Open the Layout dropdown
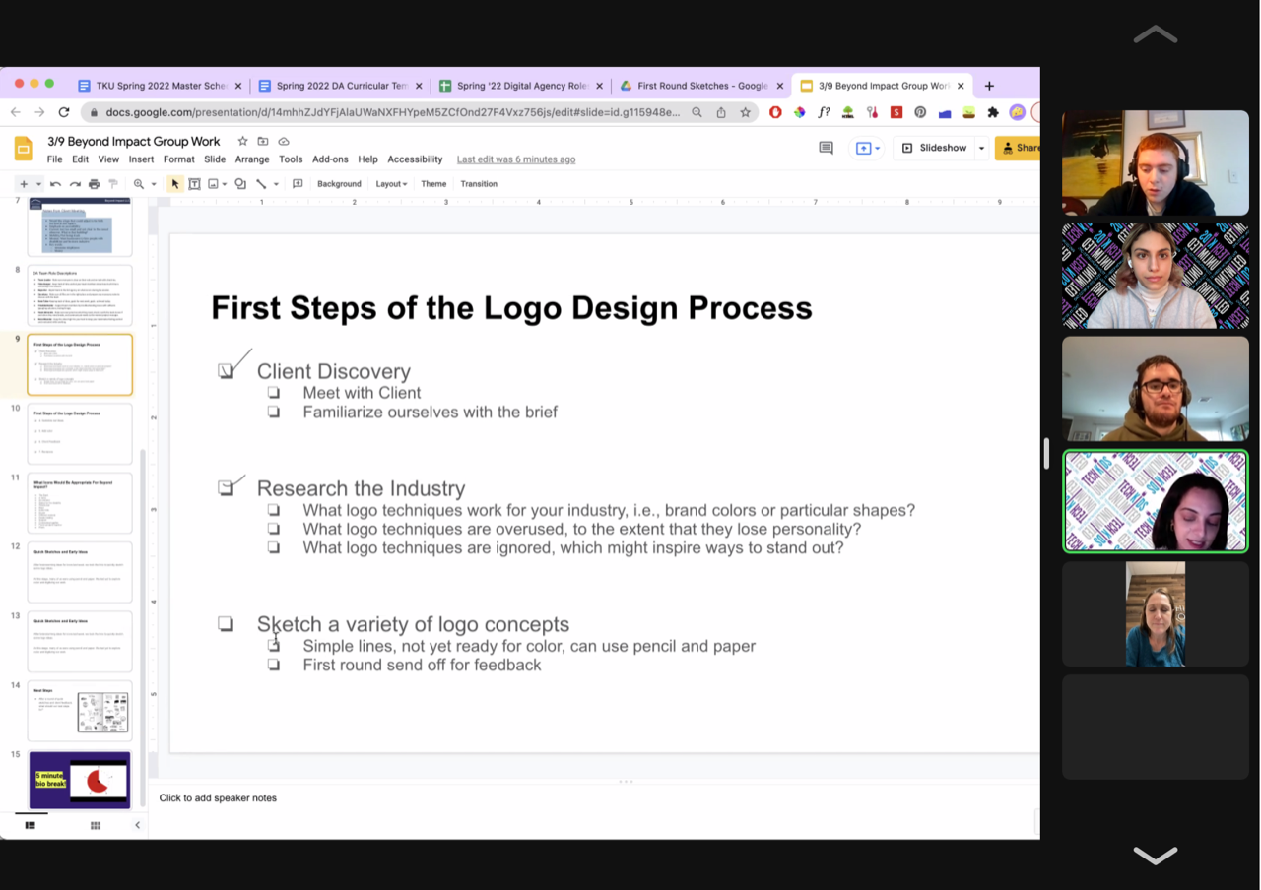 coord(390,183)
